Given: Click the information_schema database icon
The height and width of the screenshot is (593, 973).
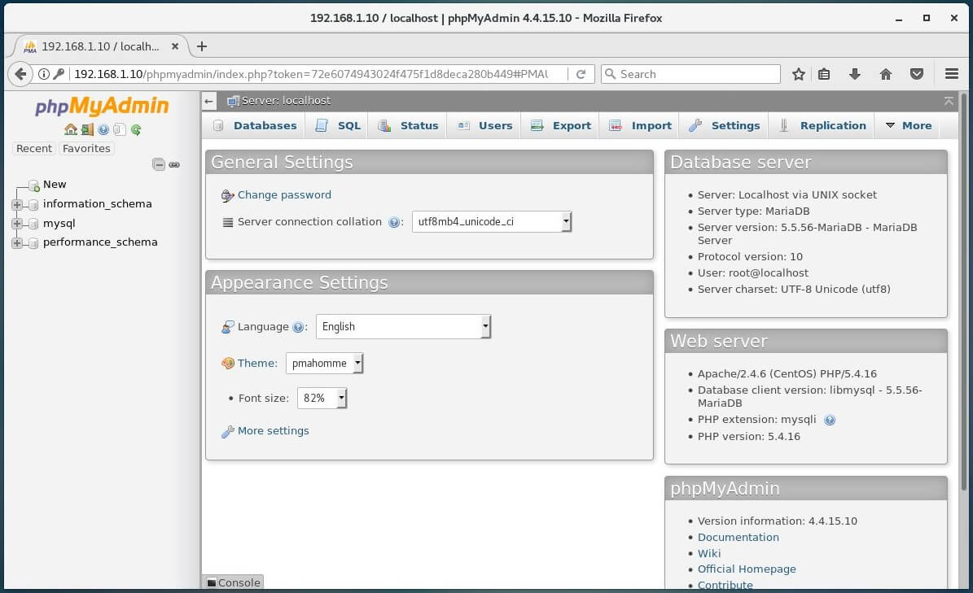Looking at the screenshot, I should (33, 204).
